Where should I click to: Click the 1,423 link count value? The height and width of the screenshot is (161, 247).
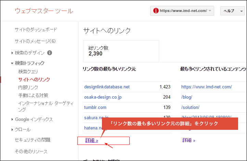165,87
